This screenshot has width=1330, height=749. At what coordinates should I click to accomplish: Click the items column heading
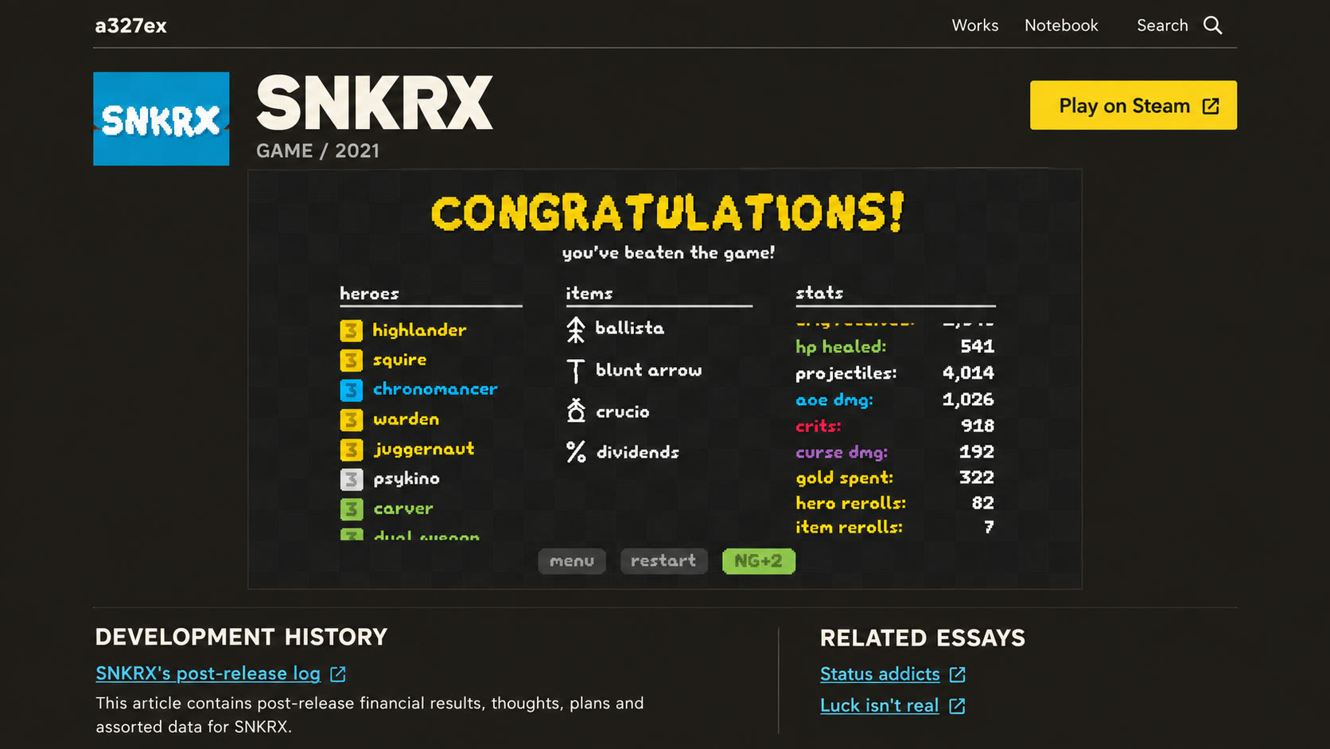click(589, 294)
